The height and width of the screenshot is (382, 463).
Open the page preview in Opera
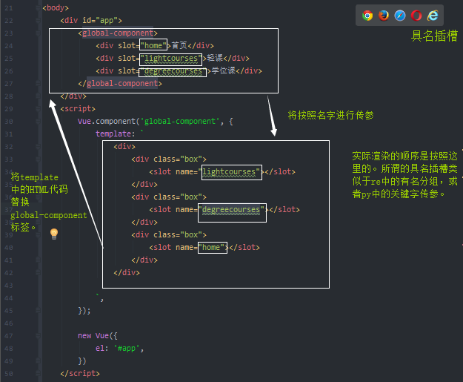click(x=416, y=16)
